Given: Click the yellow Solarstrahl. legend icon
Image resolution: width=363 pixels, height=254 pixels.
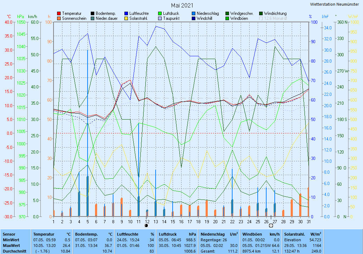Looking at the screenshot, I should [126, 18].
